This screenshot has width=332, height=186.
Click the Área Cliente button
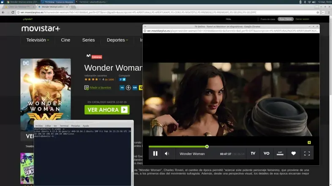click(286, 19)
